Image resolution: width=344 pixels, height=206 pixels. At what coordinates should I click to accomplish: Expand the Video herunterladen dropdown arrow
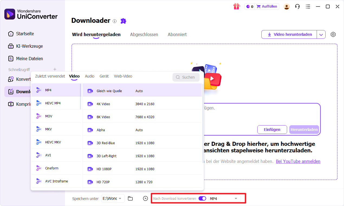pyautogui.click(x=321, y=34)
